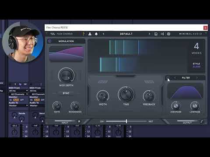Viewport: 210px width, 157px height.
Task: Click the Input level slider
Action: tap(65, 121)
